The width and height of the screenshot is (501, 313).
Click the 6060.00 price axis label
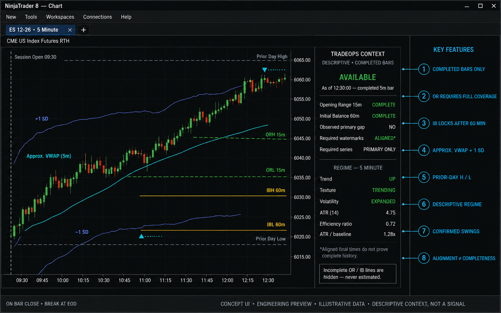pos(302,80)
